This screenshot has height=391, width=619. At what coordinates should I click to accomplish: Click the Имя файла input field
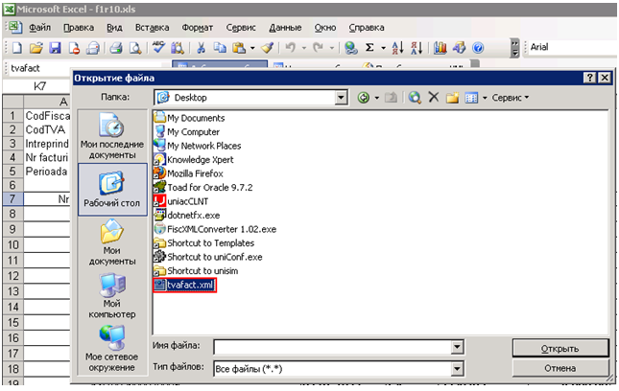(x=332, y=347)
